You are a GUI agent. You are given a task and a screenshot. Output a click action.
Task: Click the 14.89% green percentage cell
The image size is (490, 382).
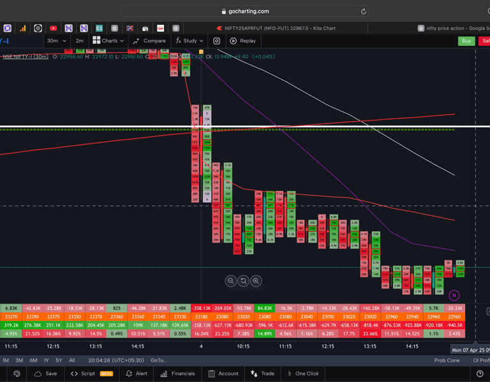pyautogui.click(x=265, y=334)
